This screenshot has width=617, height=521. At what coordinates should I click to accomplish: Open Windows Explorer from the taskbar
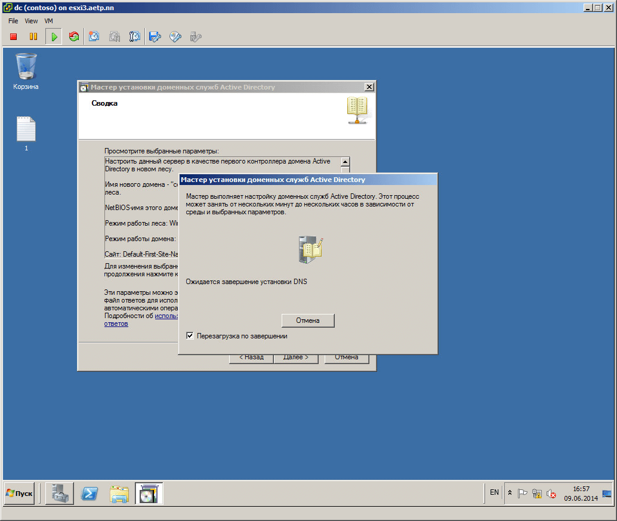pyautogui.click(x=119, y=494)
